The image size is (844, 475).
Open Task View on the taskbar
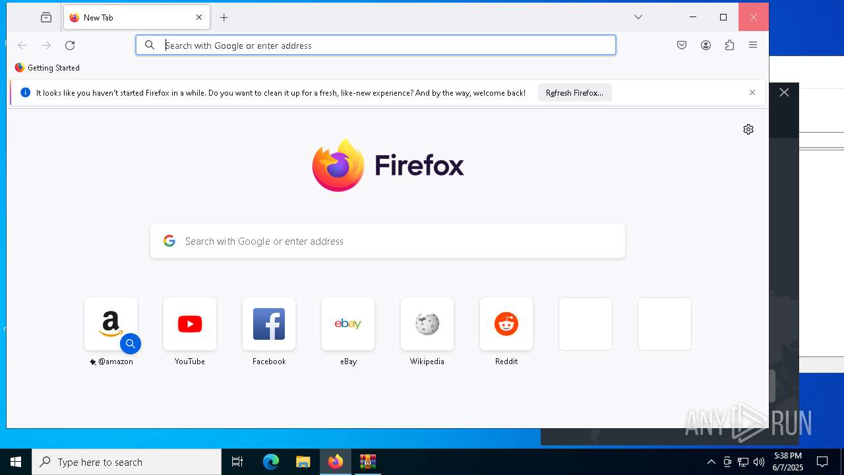click(x=237, y=462)
